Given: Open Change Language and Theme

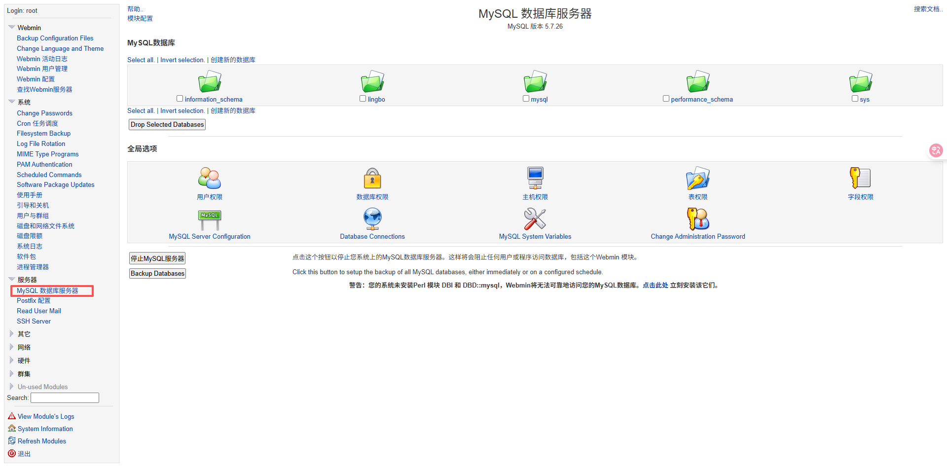Looking at the screenshot, I should pos(60,48).
